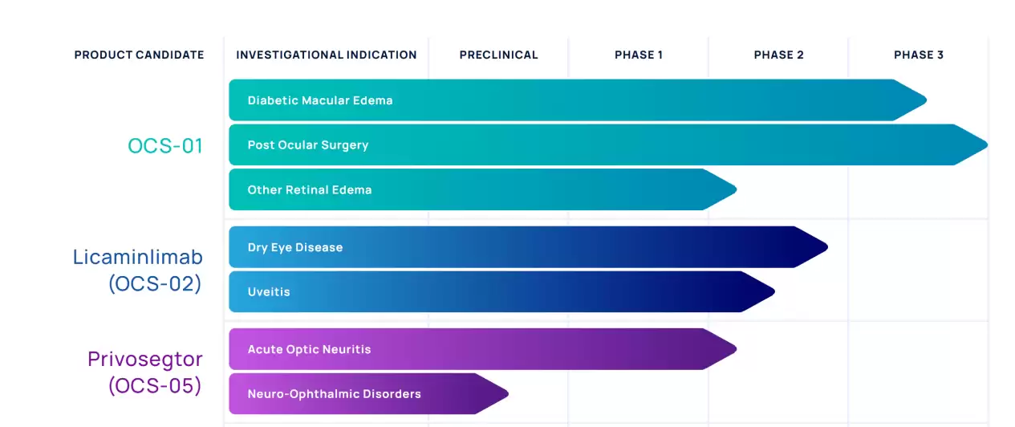
Task: Click the Preclinical column header
Action: point(498,55)
